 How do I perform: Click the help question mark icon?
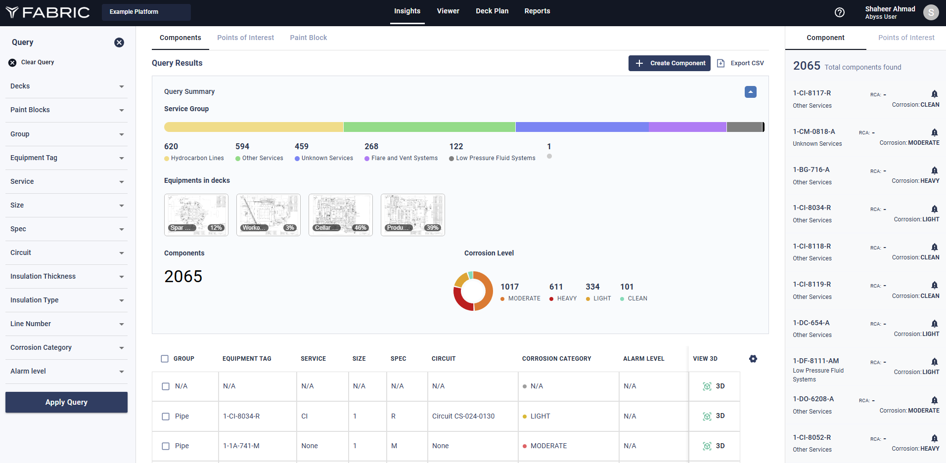pos(839,12)
